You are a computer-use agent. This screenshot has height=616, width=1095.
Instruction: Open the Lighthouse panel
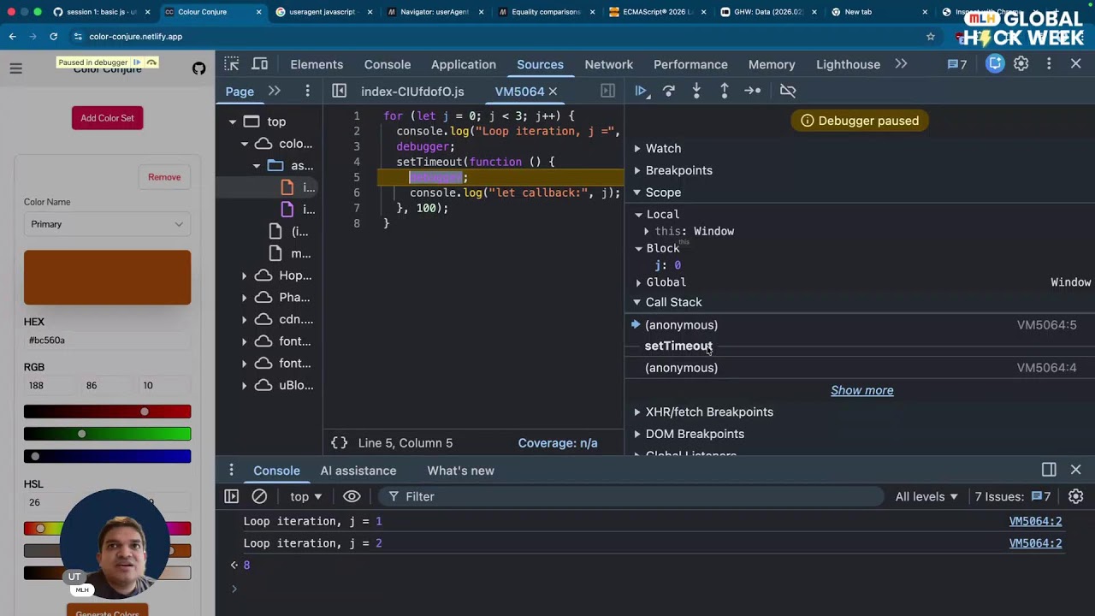(849, 64)
